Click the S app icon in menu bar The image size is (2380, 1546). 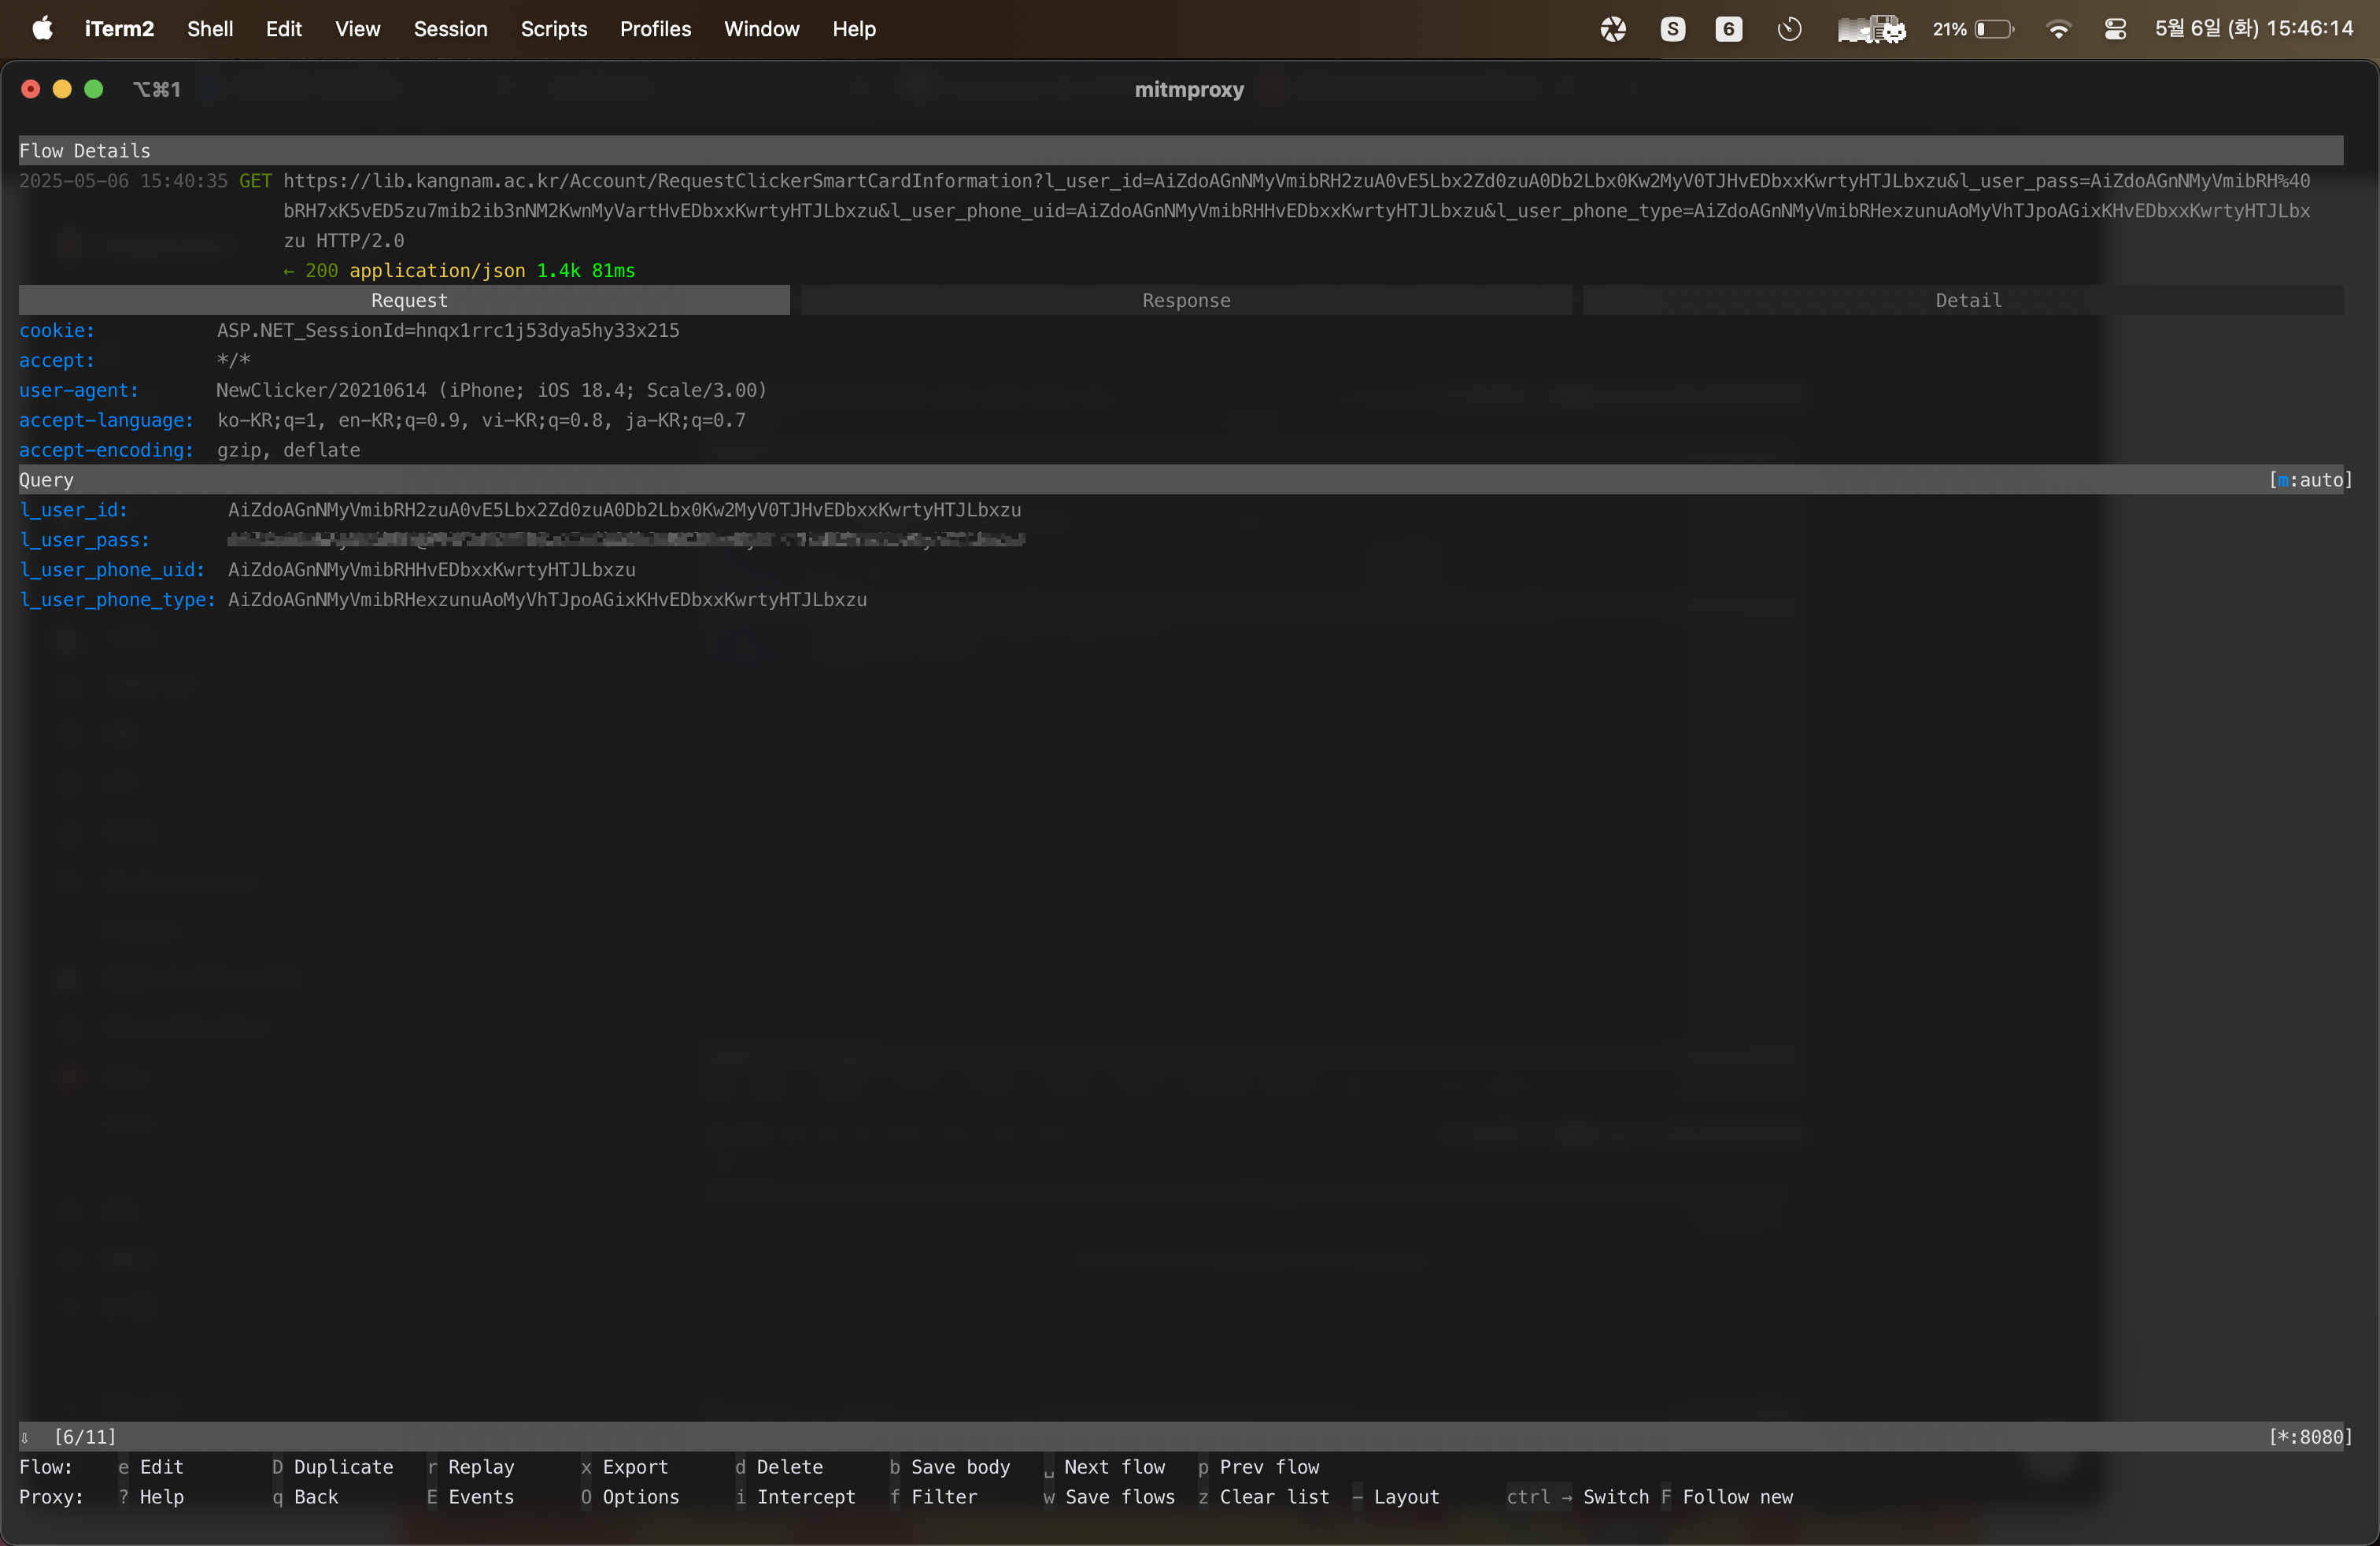click(x=1672, y=29)
